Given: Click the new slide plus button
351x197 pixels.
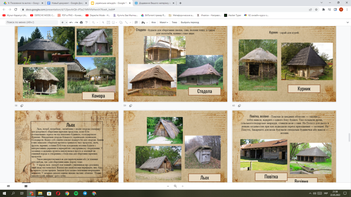Looking at the screenshot, I should click(62, 22).
